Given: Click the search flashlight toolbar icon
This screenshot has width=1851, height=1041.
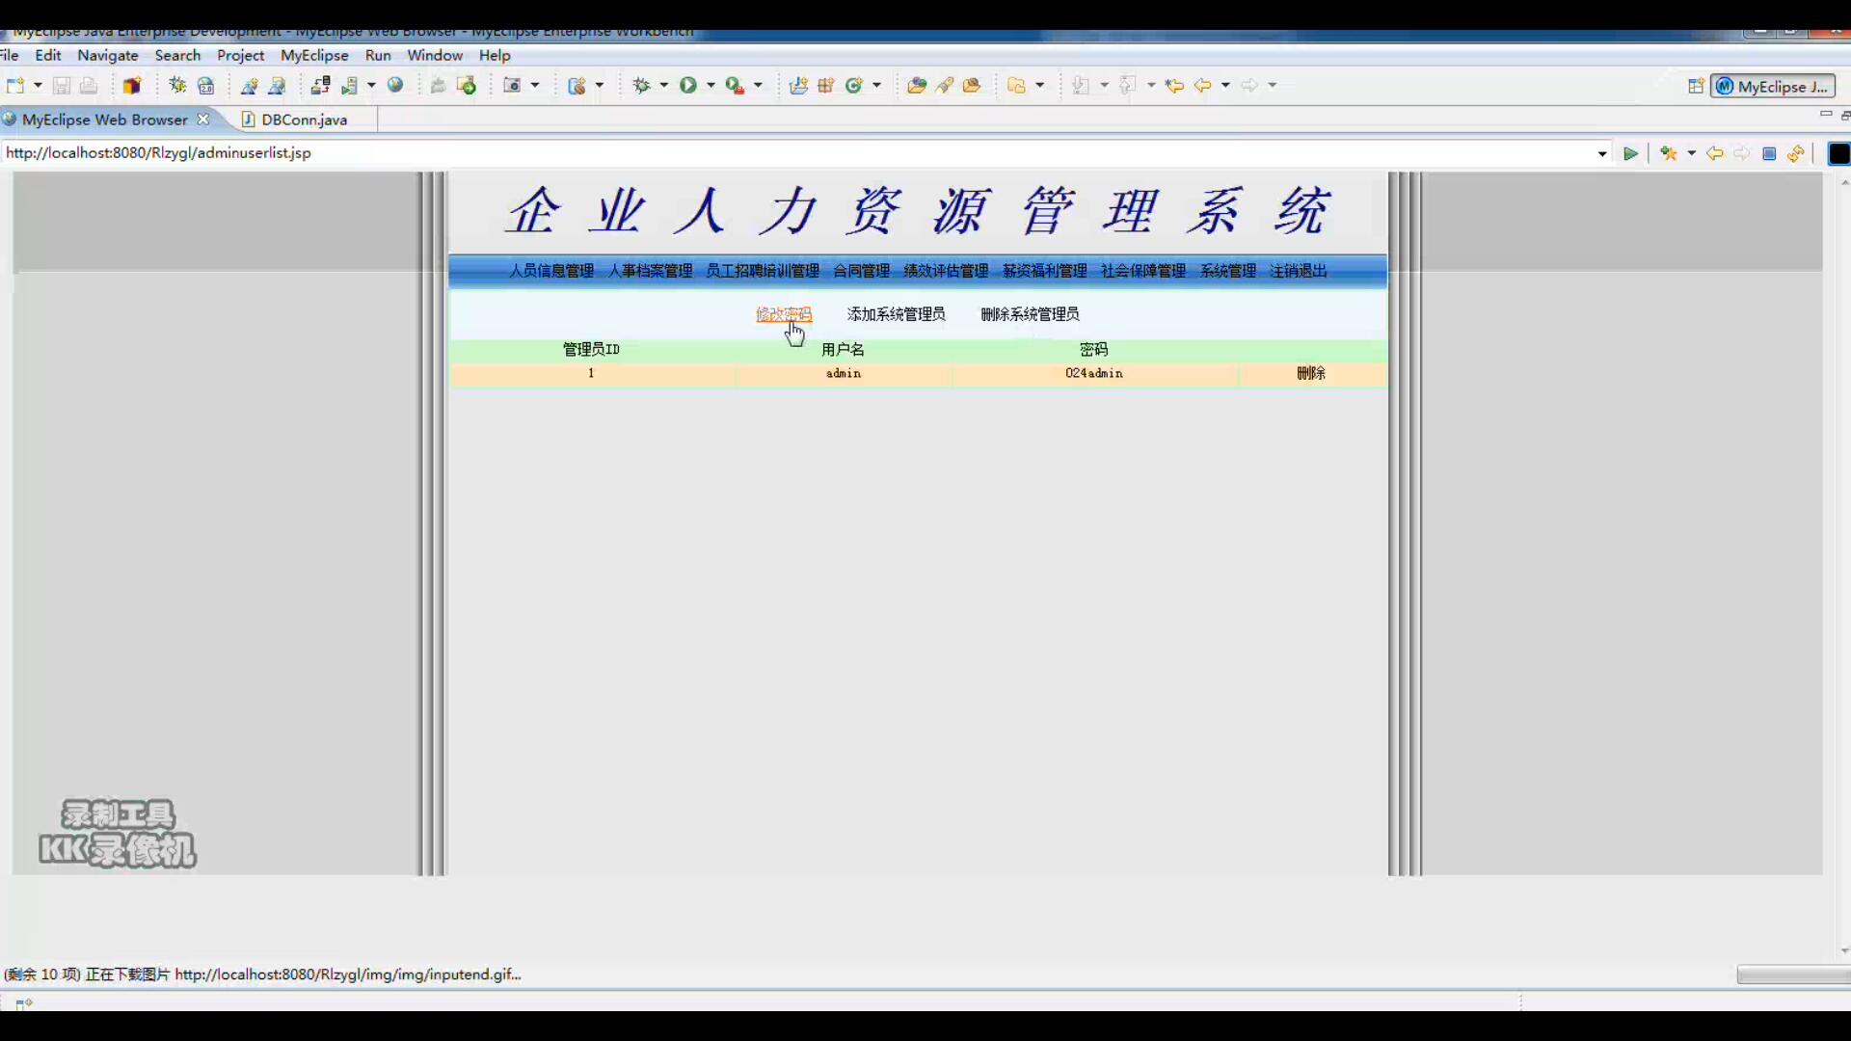Looking at the screenshot, I should [x=945, y=86].
